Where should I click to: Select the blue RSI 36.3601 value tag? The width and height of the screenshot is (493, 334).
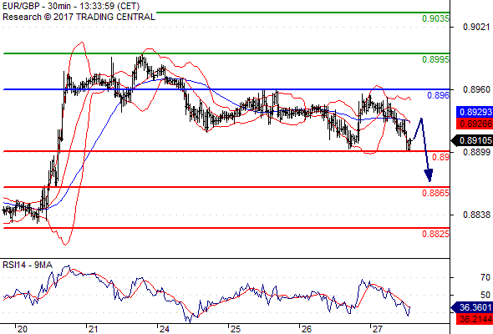click(472, 307)
